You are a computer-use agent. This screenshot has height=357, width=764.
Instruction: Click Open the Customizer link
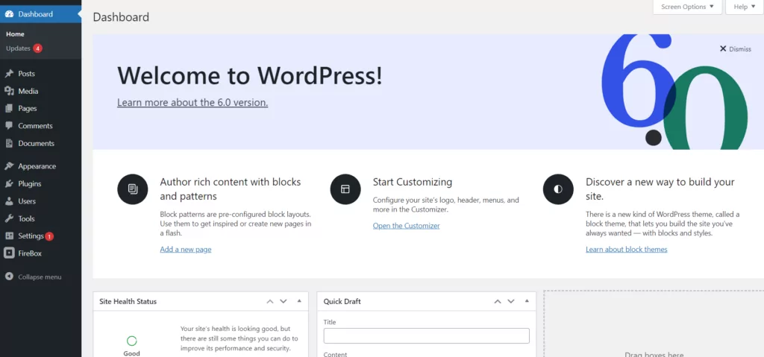click(x=407, y=226)
